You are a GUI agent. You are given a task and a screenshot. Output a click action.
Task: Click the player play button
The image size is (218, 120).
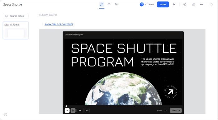coord(73,110)
